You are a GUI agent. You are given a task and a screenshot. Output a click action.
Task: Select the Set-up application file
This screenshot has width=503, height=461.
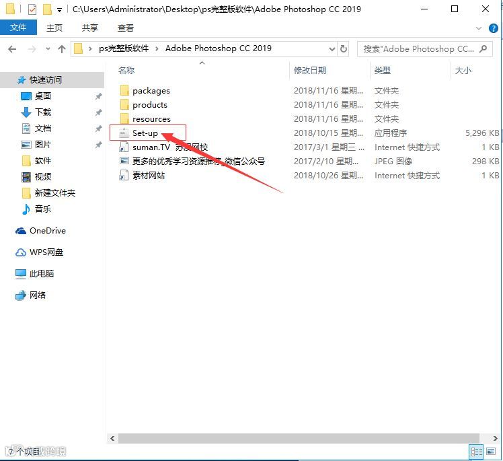point(145,133)
